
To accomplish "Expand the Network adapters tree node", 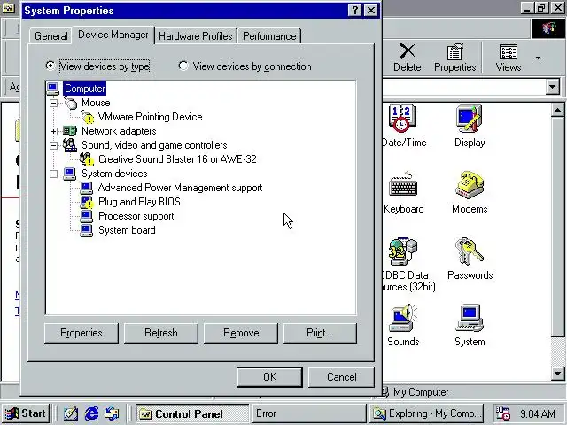I will [x=53, y=131].
